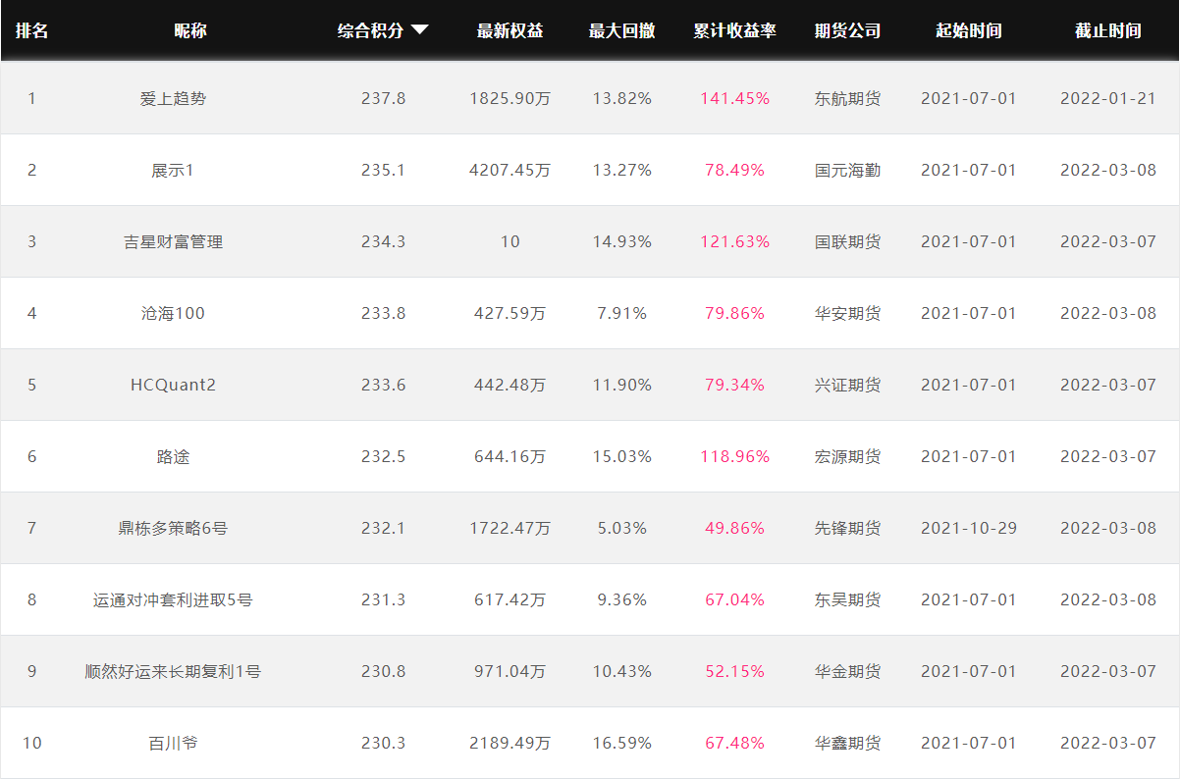Click return rate 78.49%

[735, 170]
